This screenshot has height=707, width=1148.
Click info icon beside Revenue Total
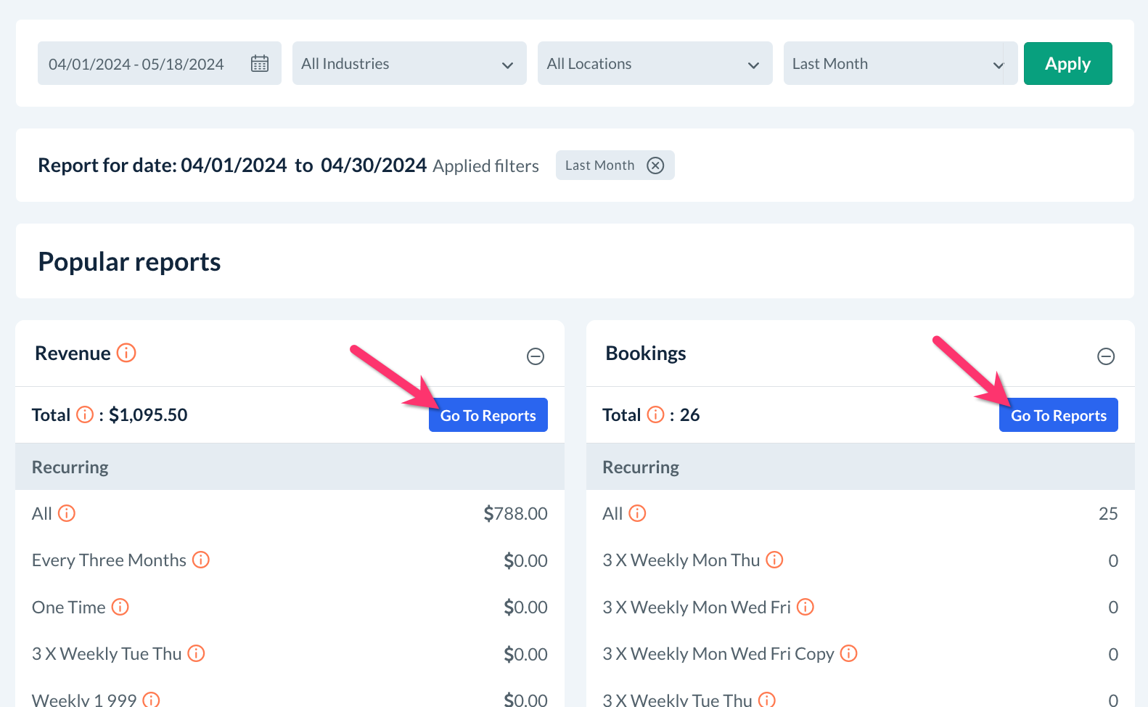point(85,414)
